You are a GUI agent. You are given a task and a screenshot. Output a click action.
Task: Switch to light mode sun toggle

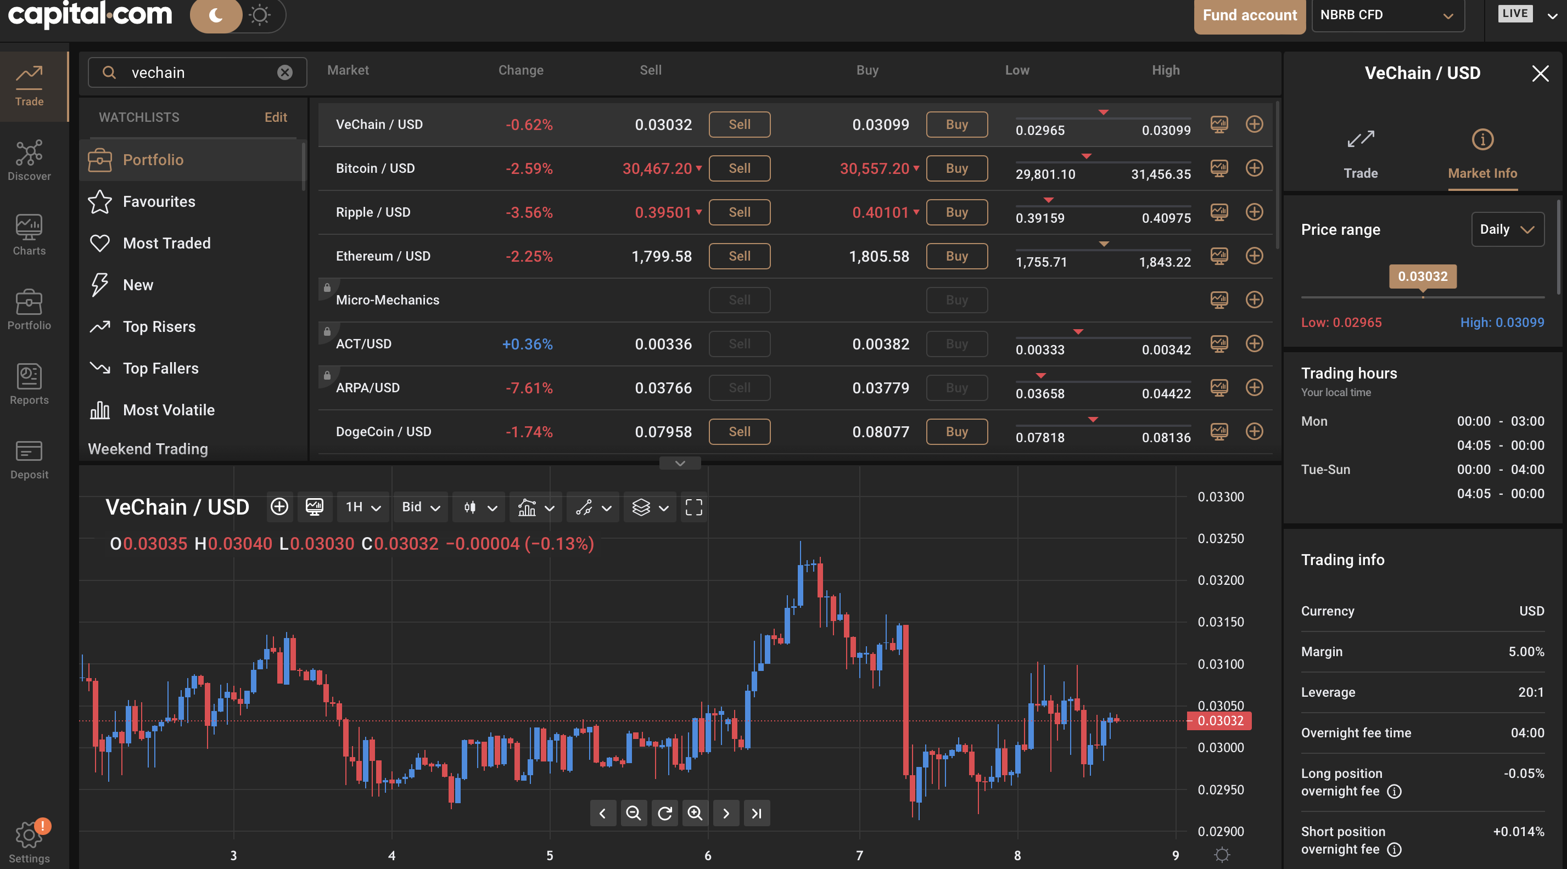tap(260, 15)
